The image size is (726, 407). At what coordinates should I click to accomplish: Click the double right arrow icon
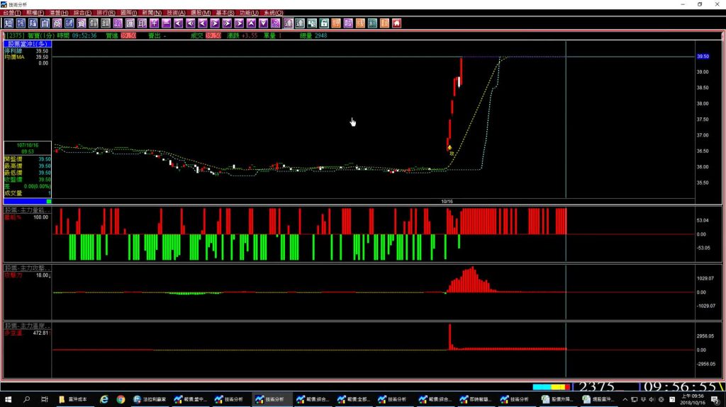(227, 23)
